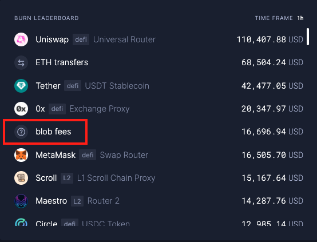317x242 pixels.
Task: Open the 0x Exchange Proxy entry
Action: click(x=158, y=109)
